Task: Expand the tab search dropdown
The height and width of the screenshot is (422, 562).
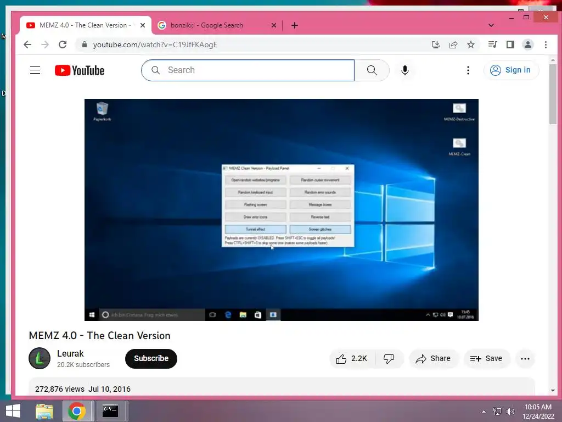Action: [x=491, y=25]
